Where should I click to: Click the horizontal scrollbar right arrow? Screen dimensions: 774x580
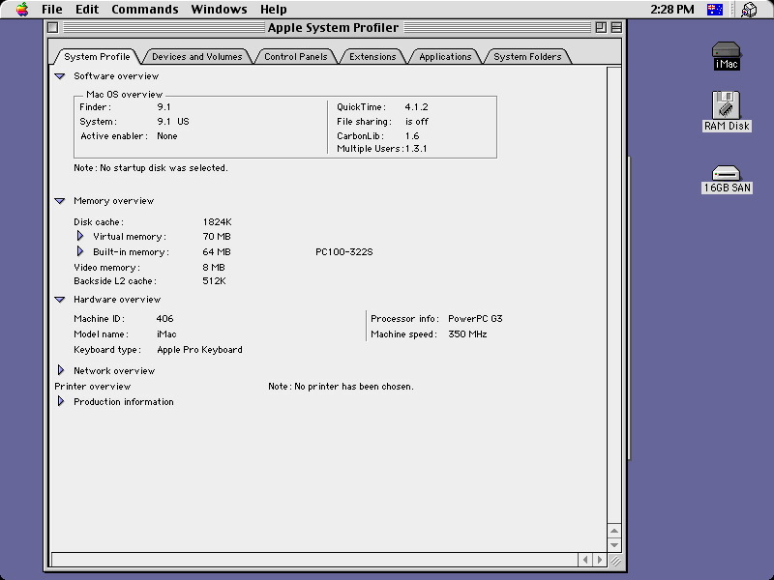point(600,560)
